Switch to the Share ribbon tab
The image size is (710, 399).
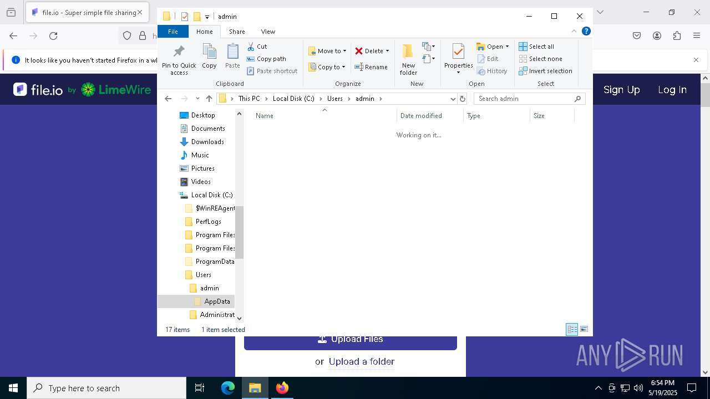(x=237, y=32)
